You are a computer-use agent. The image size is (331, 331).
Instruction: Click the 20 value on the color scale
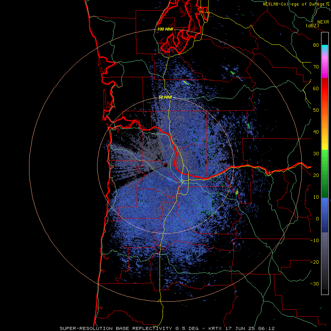pyautogui.click(x=316, y=175)
